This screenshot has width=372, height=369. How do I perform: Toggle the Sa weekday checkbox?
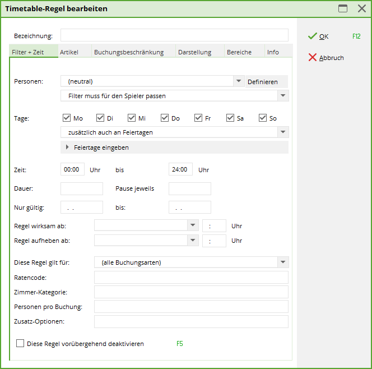tap(231, 118)
